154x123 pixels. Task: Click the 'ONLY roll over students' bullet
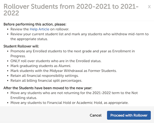click(x=56, y=61)
